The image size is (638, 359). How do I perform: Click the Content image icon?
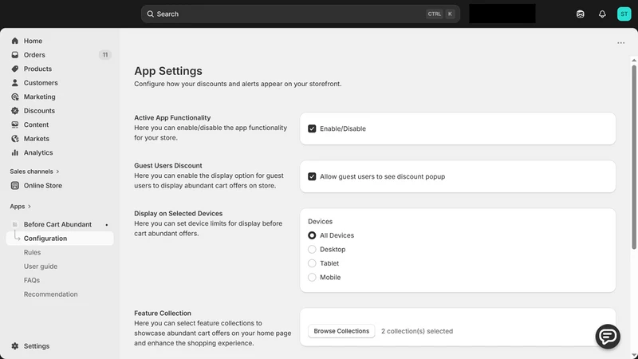(15, 124)
